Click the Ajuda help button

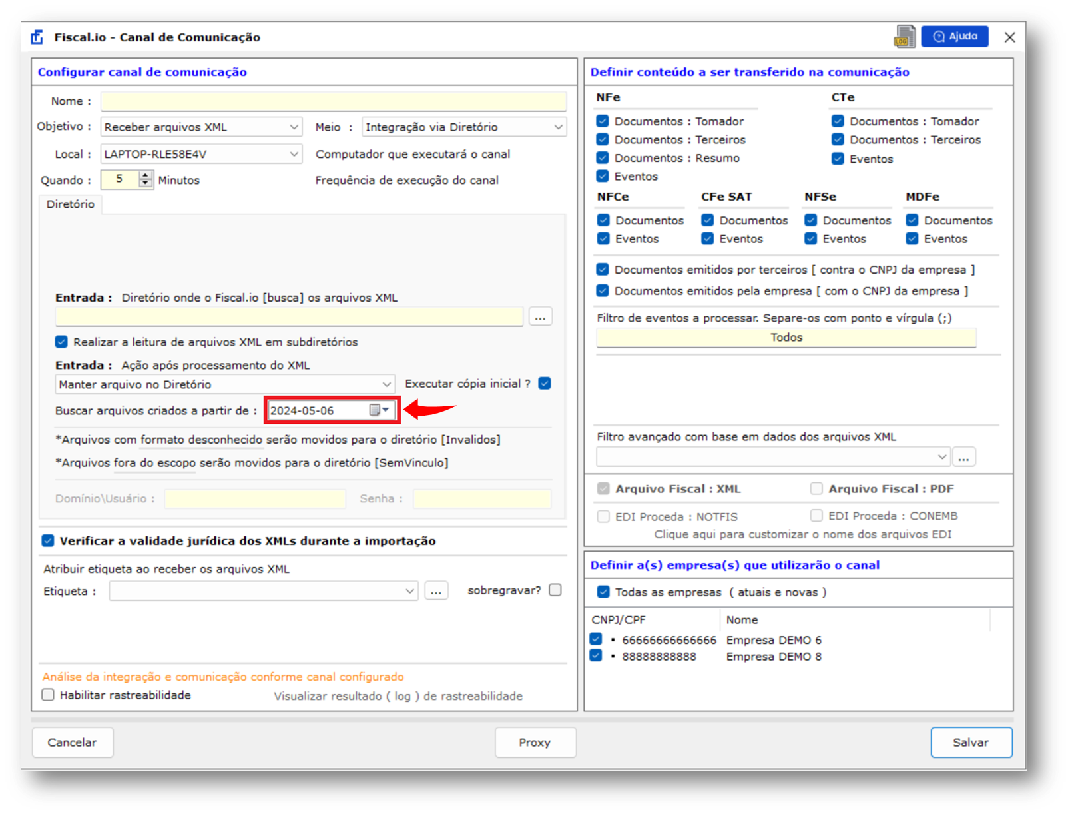955,36
